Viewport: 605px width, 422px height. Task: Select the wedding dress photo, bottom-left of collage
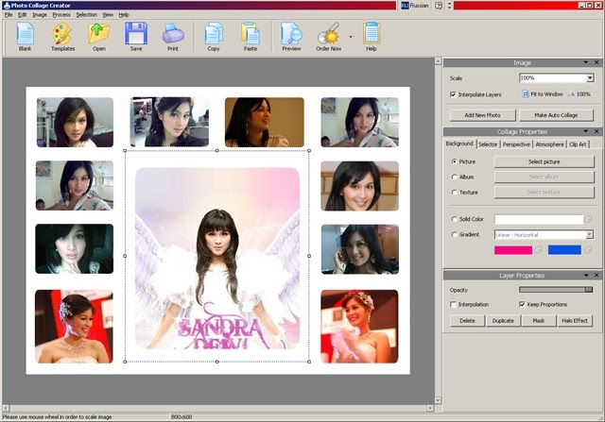74,327
